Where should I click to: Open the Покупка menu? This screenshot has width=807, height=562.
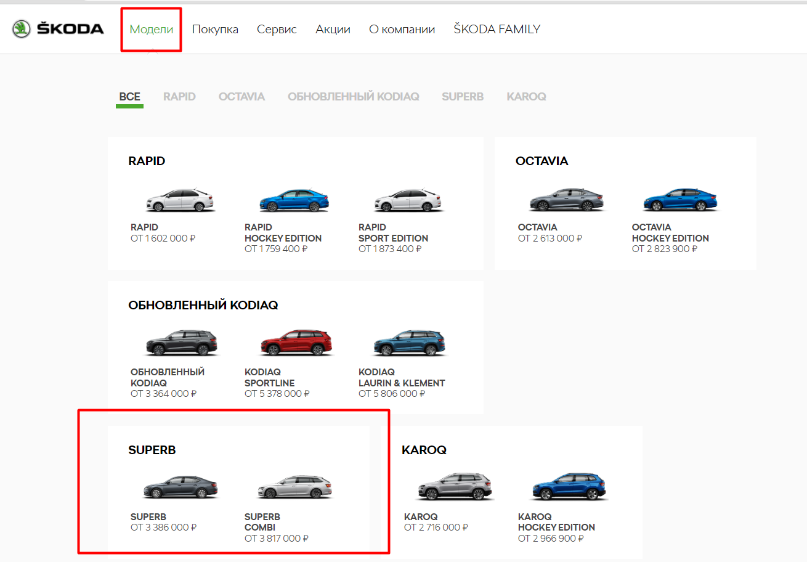(215, 29)
